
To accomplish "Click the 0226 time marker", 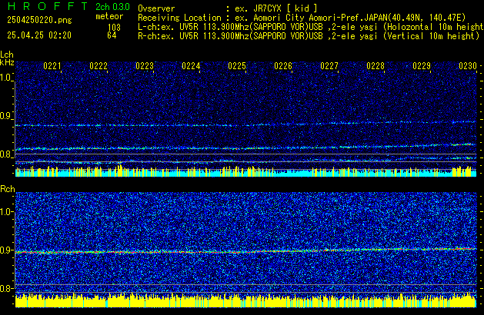I will tap(283, 66).
